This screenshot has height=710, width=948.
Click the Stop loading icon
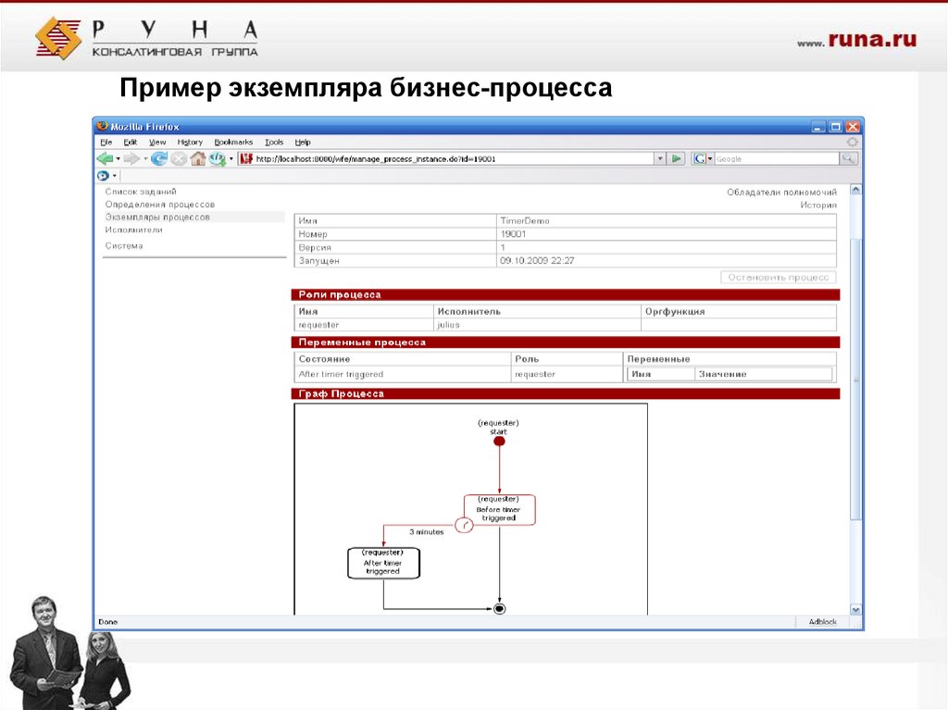coord(179,158)
